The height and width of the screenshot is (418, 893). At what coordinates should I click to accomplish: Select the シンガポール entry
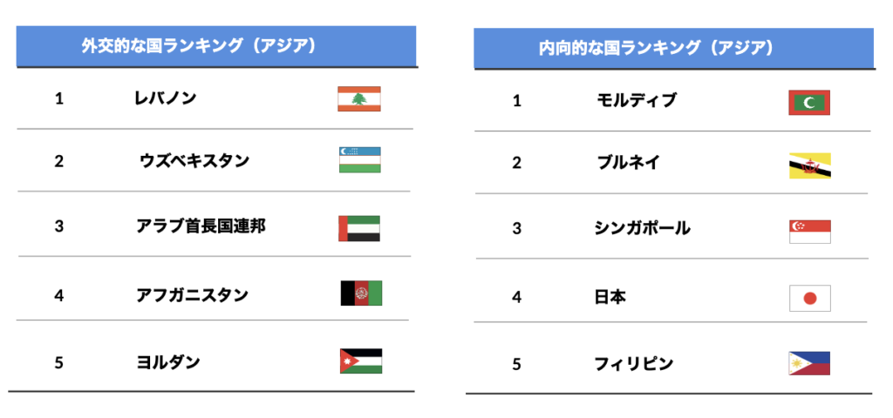click(643, 229)
